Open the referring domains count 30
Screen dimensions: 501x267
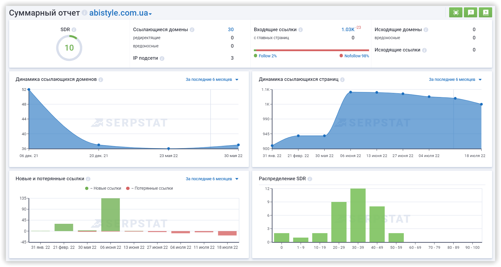[x=231, y=29]
